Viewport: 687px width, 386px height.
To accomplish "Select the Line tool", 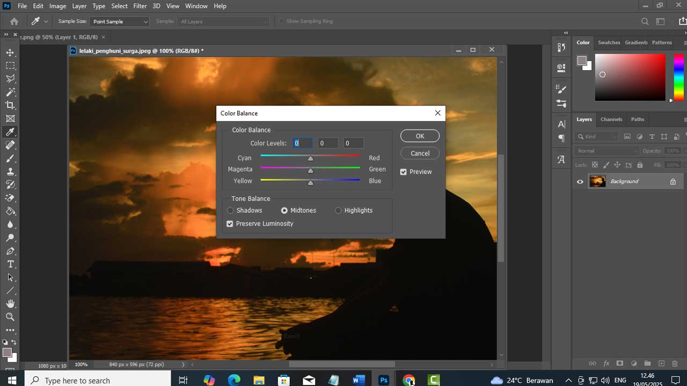I will point(10,291).
